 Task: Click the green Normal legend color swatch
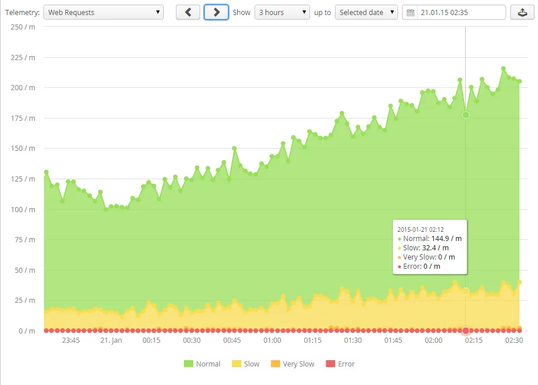coord(188,364)
